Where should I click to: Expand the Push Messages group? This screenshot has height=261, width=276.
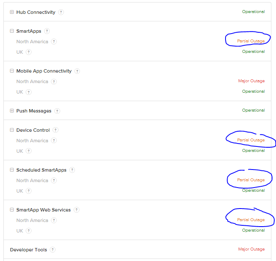click(12, 111)
